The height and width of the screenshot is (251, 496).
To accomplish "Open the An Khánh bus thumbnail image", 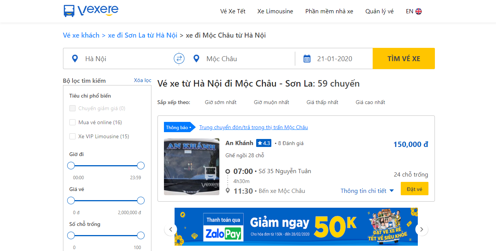I will click(192, 167).
